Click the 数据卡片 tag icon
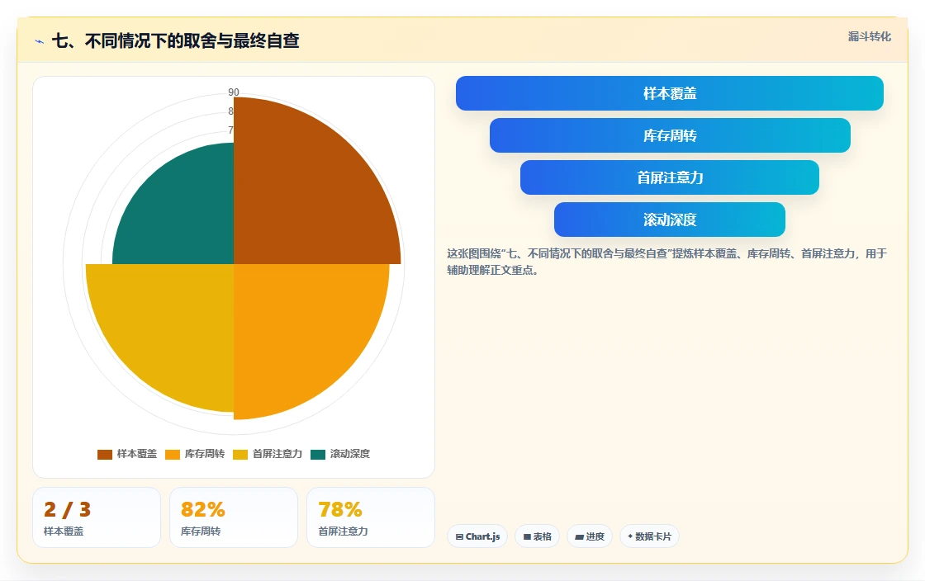The width and height of the screenshot is (925, 581). point(630,536)
